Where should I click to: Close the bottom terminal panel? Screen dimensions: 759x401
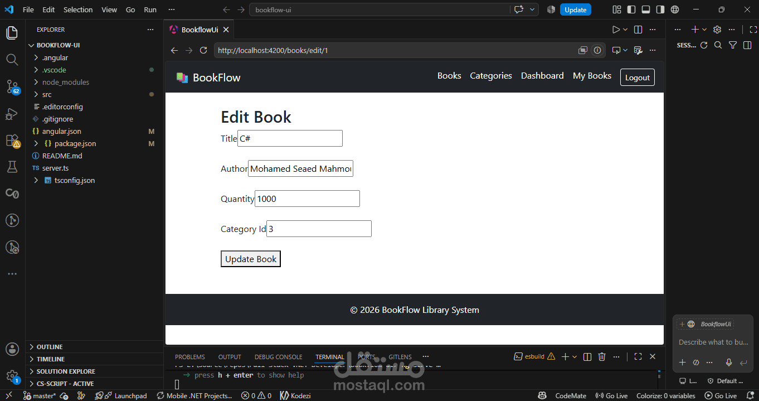pos(653,356)
